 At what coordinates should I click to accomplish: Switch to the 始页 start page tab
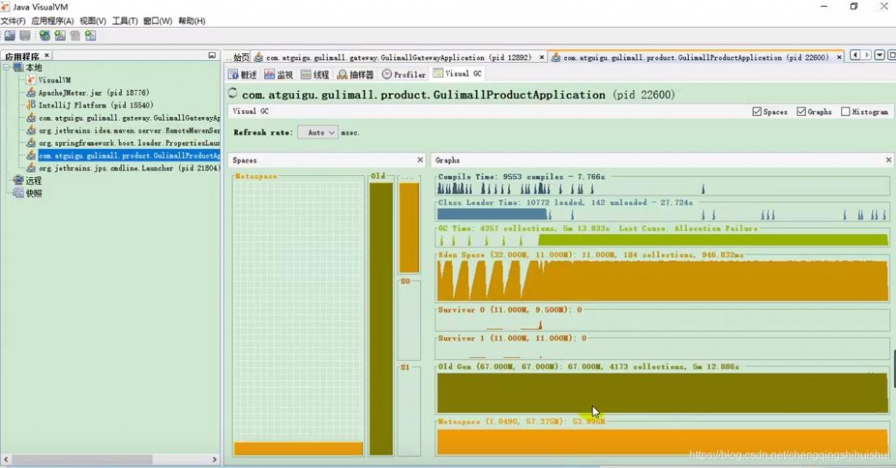tap(237, 57)
